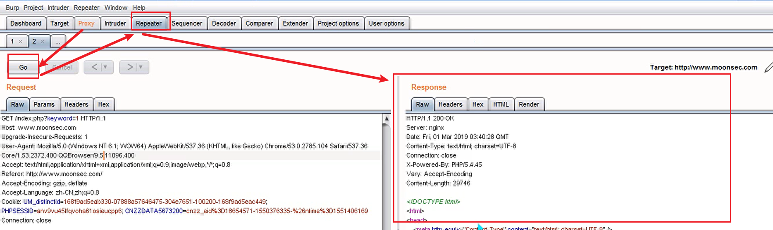Viewport: 773px width, 230px height.
Task: Go back to previous request arrow
Action: pyautogui.click(x=95, y=67)
